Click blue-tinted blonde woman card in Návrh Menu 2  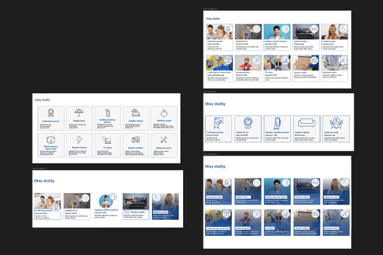point(165,207)
